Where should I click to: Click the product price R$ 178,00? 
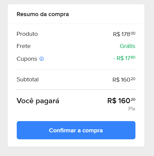point(124,34)
